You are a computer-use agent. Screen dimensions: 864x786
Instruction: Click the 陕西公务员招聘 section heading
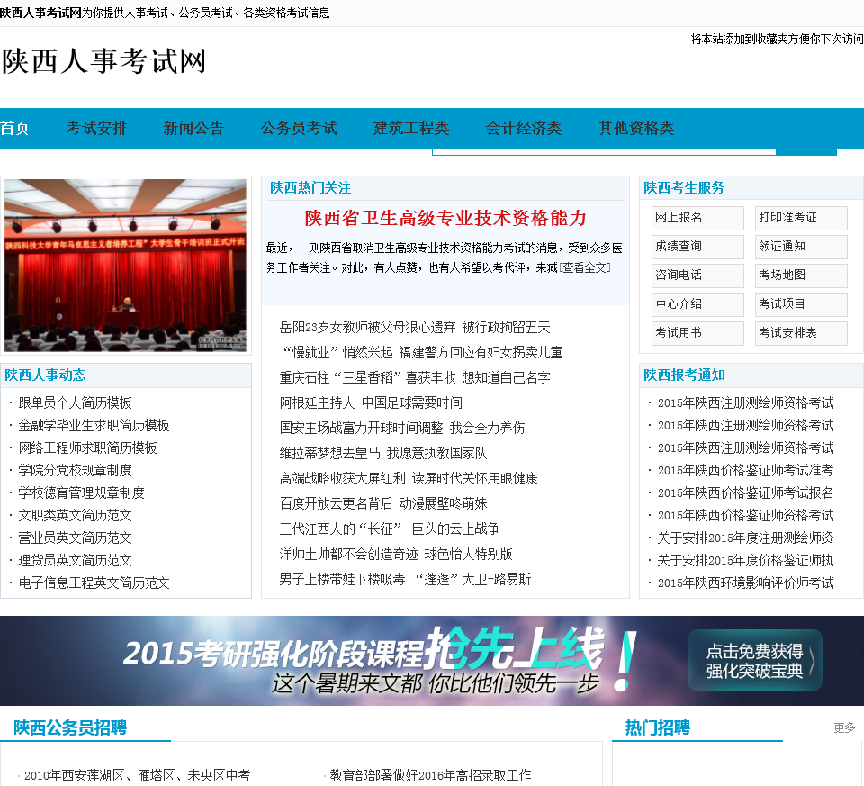pos(70,727)
